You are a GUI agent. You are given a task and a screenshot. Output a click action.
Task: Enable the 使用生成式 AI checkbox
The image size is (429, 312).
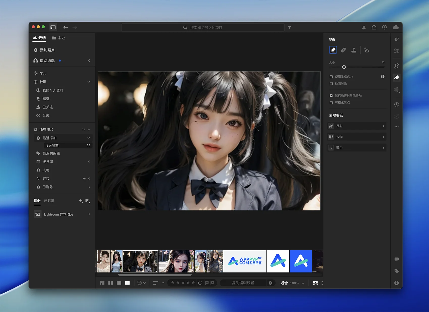[x=331, y=77]
